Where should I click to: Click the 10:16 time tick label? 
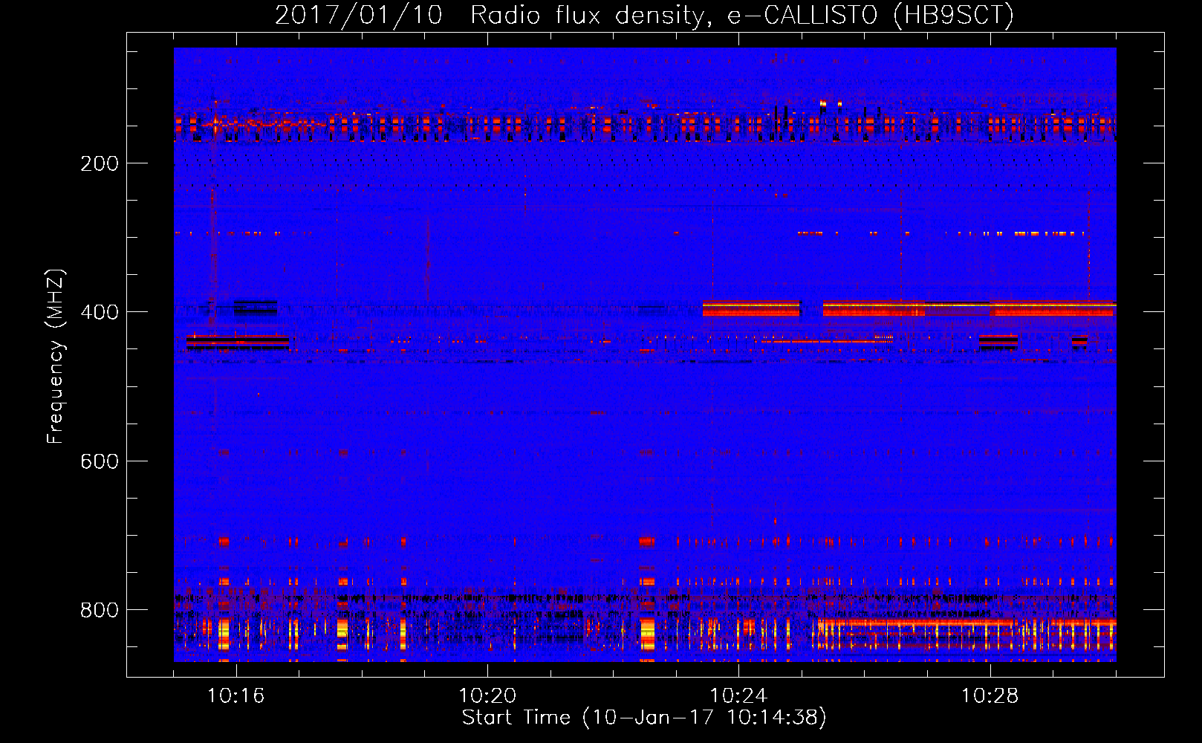[x=236, y=696]
